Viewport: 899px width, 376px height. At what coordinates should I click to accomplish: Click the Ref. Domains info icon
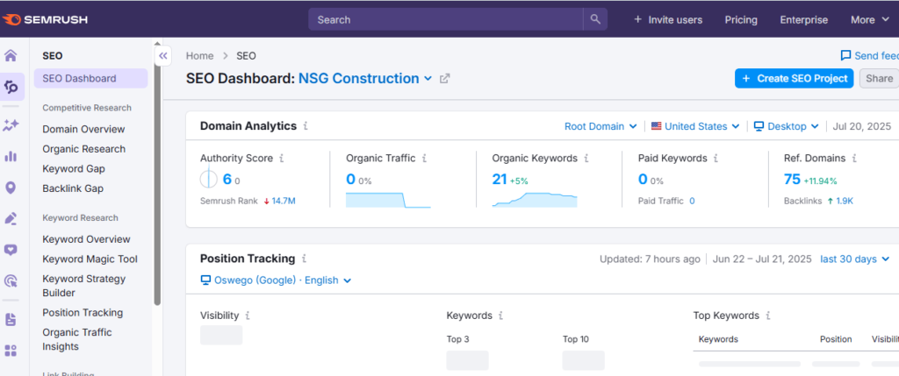(x=853, y=159)
